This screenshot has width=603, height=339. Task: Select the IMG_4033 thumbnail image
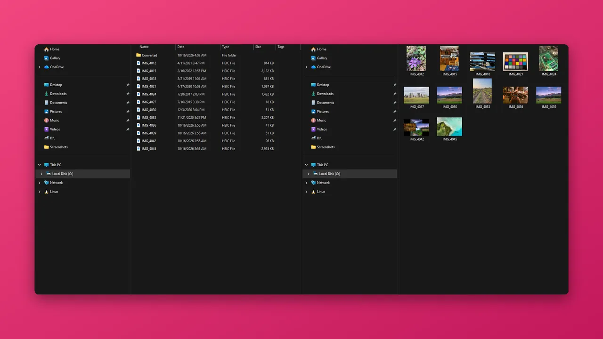click(482, 91)
